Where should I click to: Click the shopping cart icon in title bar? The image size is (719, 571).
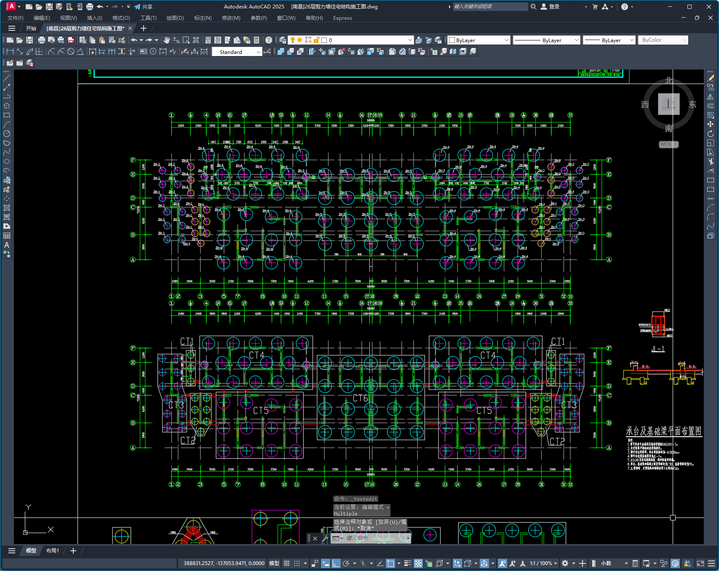pos(595,7)
